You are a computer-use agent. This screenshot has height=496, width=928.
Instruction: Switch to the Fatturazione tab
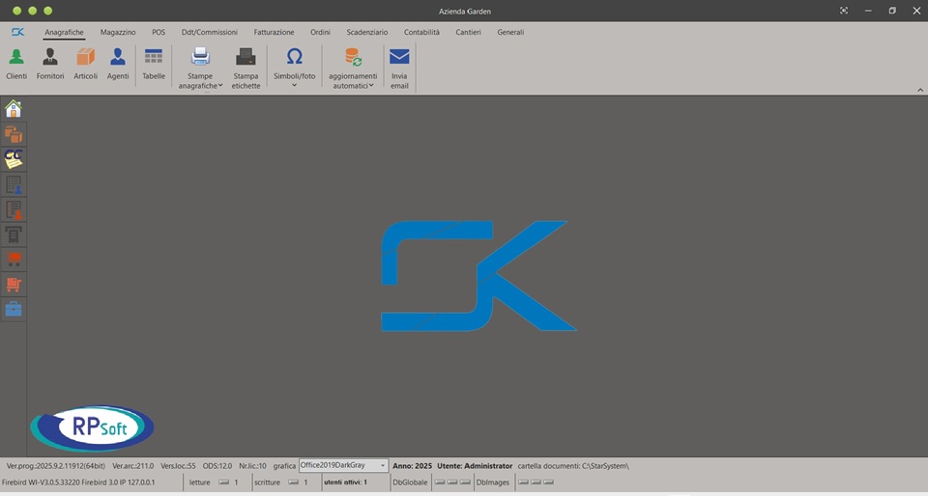(274, 32)
